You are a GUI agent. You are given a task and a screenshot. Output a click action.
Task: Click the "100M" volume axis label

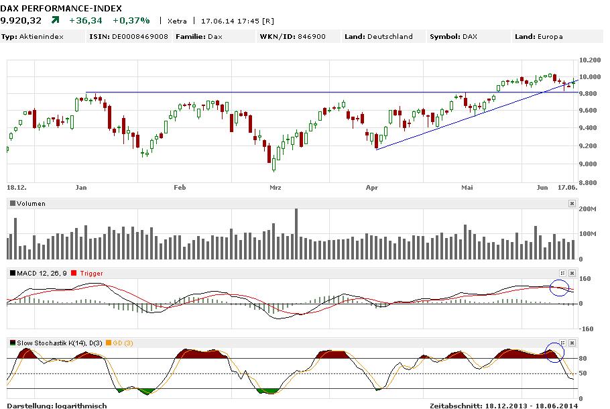pos(587,234)
